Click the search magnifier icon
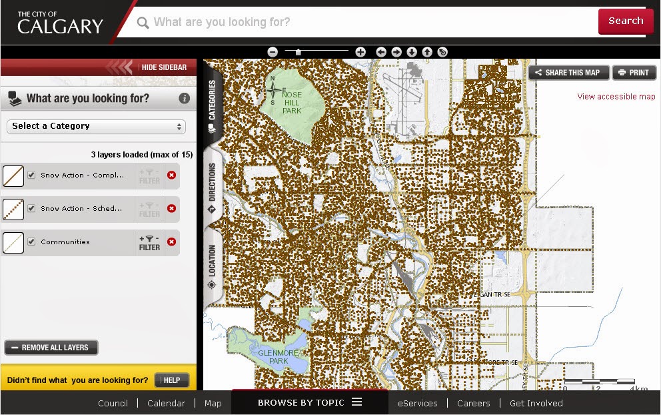The width and height of the screenshot is (661, 415). pyautogui.click(x=143, y=23)
